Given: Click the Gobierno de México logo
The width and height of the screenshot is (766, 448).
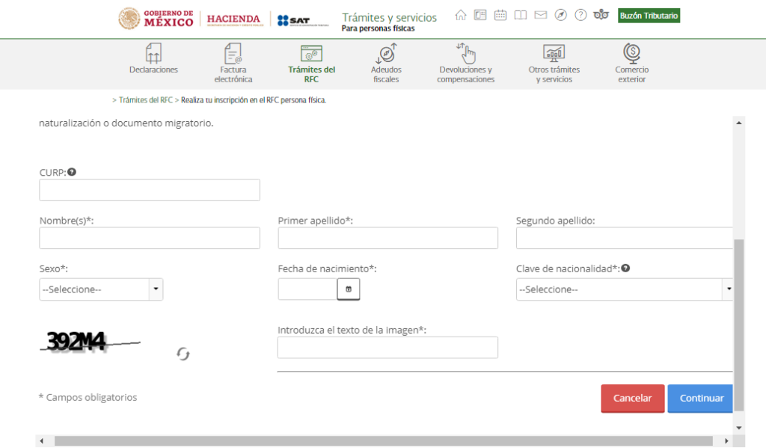Looking at the screenshot, I should point(156,19).
